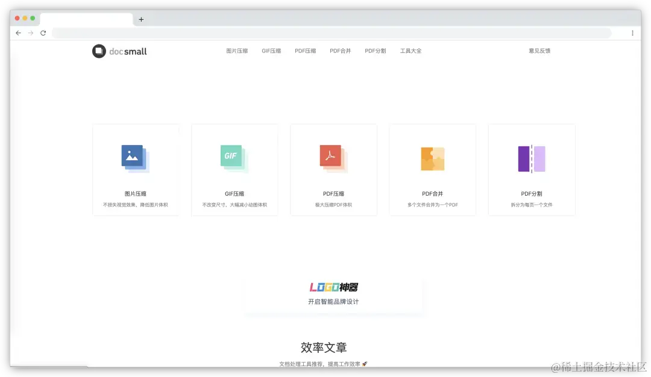651x377 pixels.
Task: Go back with the browser back arrow
Action: pyautogui.click(x=18, y=33)
